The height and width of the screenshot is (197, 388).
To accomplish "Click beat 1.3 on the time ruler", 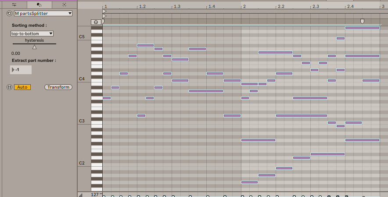I will [177, 7].
